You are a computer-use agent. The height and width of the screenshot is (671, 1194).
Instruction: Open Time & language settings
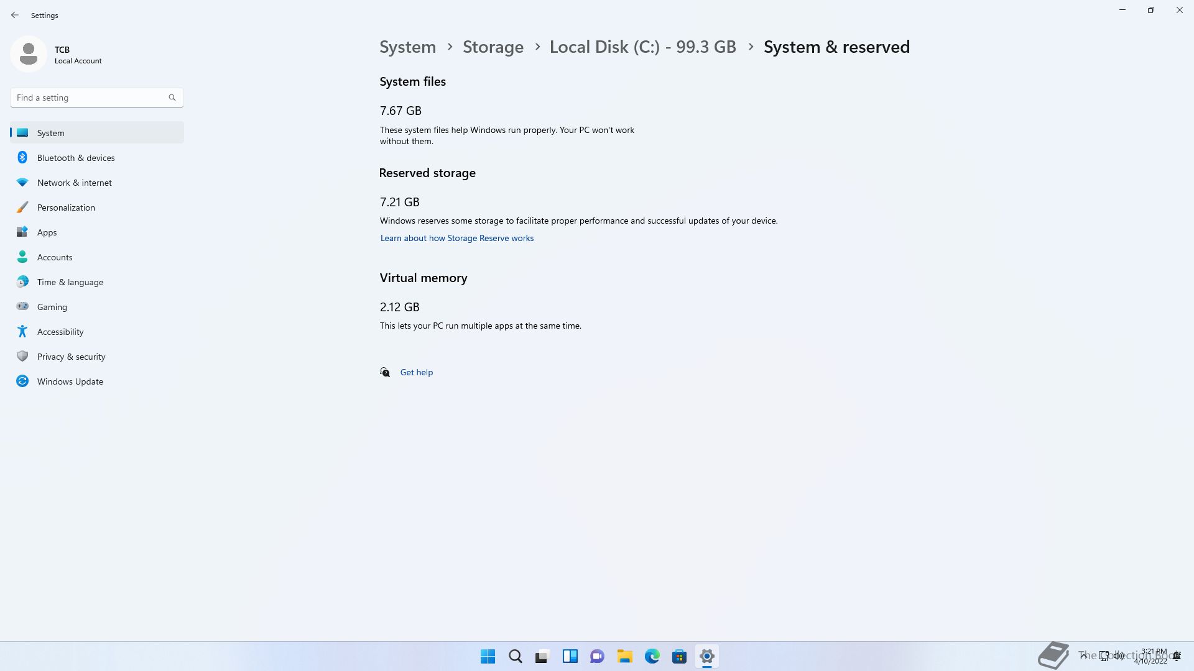pyautogui.click(x=97, y=282)
